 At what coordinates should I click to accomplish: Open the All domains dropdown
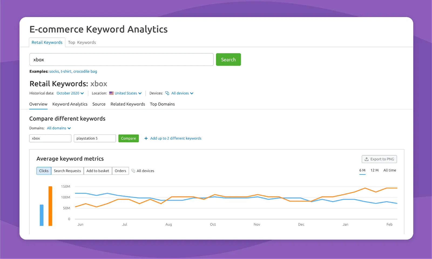[x=59, y=128]
